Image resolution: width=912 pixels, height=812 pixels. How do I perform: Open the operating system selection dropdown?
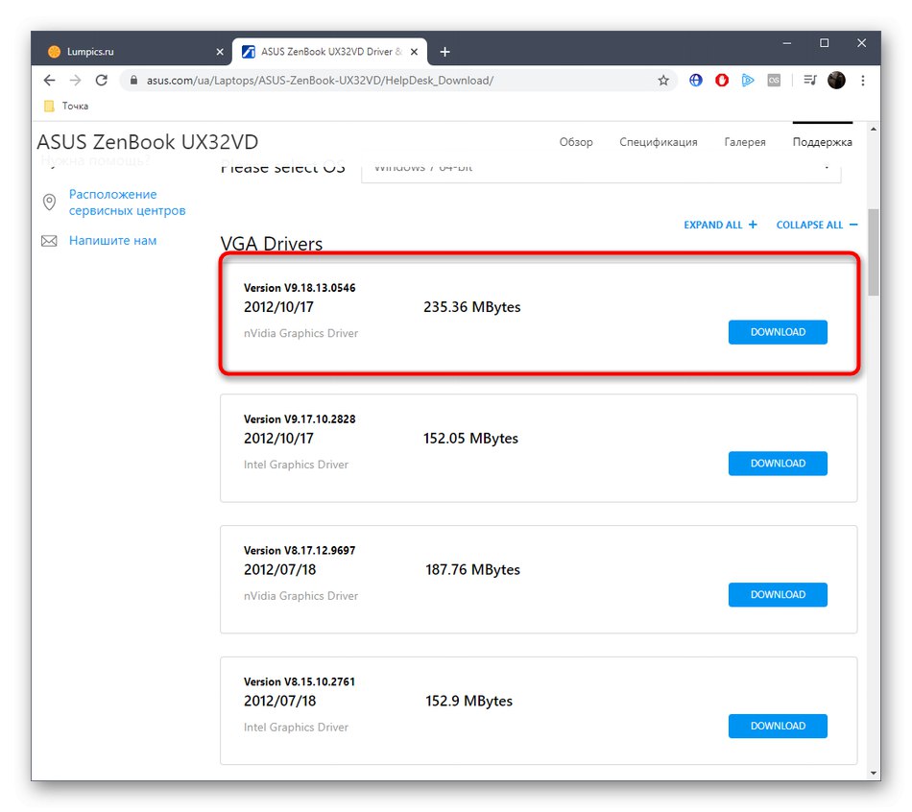tap(602, 167)
